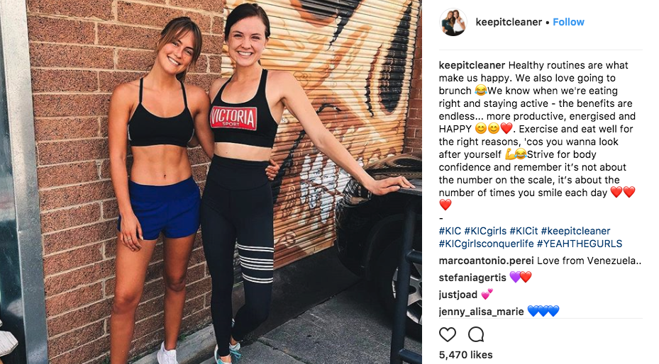Open the #KIC hashtag
Viewport: 659px width, 364px height.
click(x=450, y=231)
